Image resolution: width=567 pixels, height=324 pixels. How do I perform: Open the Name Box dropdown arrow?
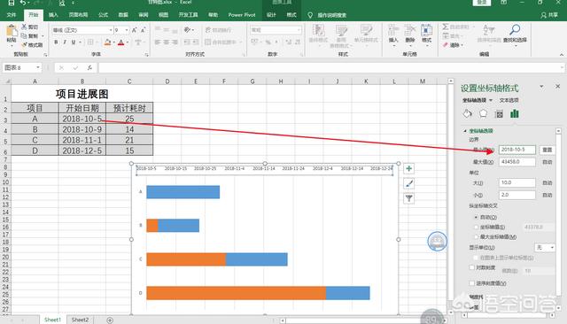click(38, 67)
